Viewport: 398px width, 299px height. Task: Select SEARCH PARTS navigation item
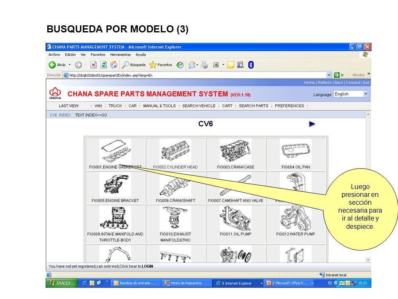(254, 106)
